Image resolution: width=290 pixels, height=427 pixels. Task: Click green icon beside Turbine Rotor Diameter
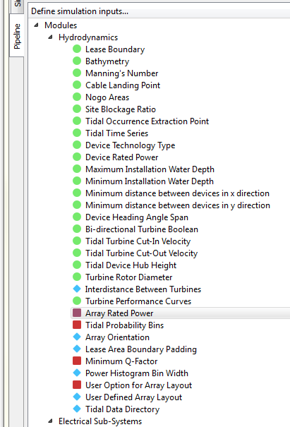77,277
